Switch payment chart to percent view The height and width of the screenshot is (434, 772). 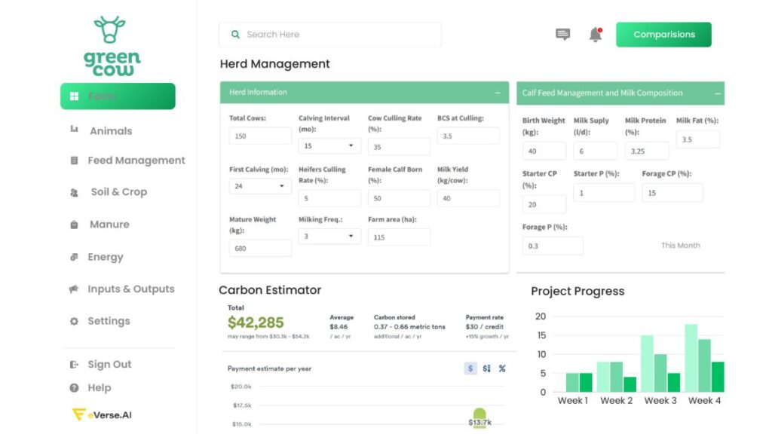pyautogui.click(x=502, y=368)
